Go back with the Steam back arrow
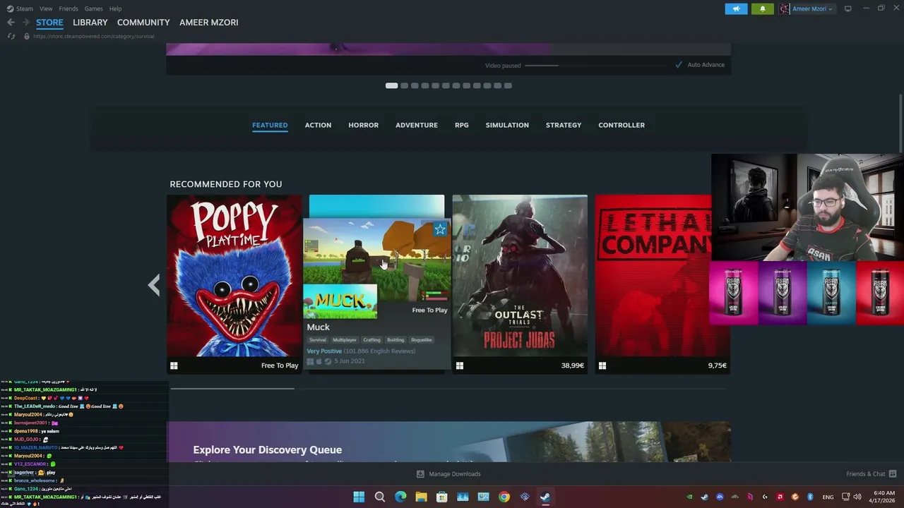This screenshot has width=904, height=508. tap(11, 23)
